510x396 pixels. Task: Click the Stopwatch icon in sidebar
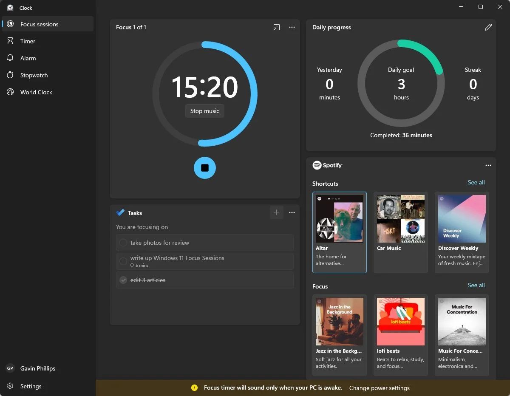tap(10, 75)
